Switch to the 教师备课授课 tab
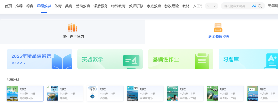 [212, 31]
